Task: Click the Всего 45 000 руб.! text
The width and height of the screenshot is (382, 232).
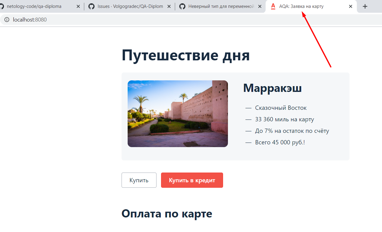Action: [280, 142]
